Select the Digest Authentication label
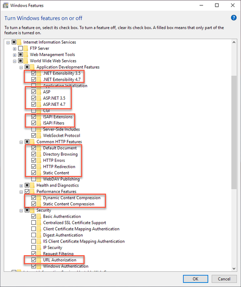The height and width of the screenshot is (287, 241). click(x=63, y=235)
